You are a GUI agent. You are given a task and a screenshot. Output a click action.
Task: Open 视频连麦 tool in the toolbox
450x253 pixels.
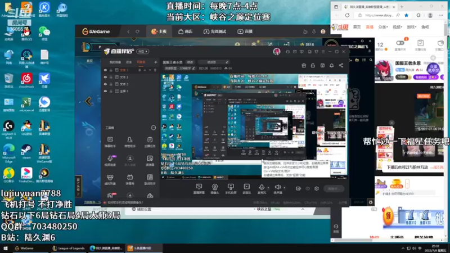click(110, 161)
